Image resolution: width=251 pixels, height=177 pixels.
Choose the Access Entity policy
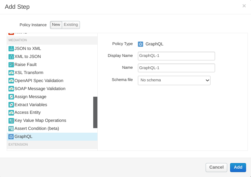[27, 112]
